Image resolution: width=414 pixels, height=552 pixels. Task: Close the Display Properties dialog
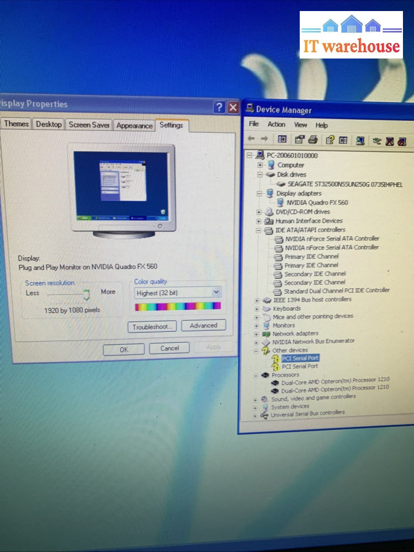(x=233, y=108)
